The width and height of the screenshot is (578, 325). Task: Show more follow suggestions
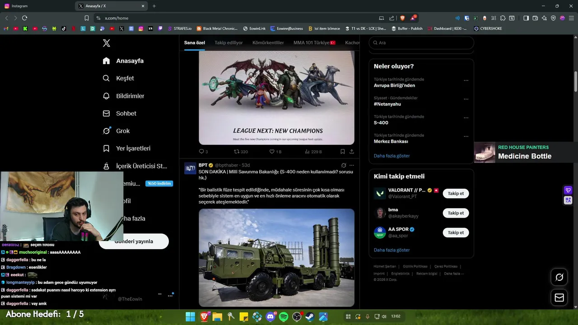(x=392, y=250)
